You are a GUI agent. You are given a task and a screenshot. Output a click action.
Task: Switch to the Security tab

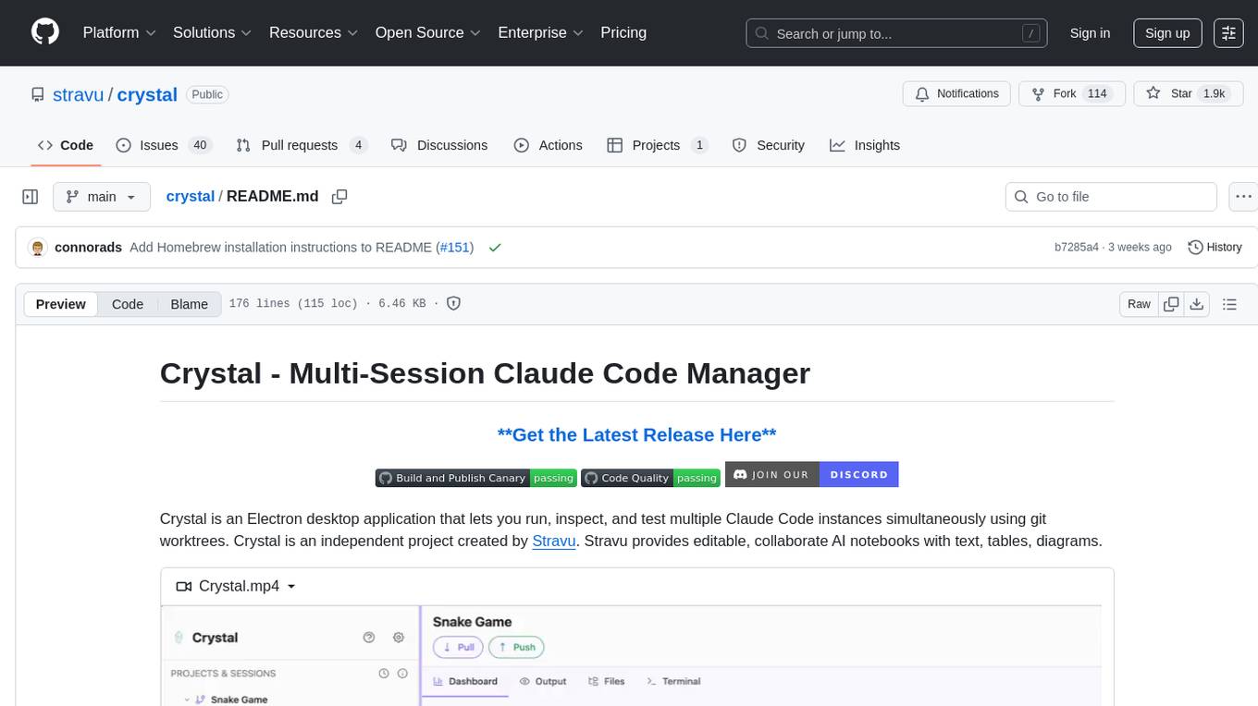[x=769, y=145]
